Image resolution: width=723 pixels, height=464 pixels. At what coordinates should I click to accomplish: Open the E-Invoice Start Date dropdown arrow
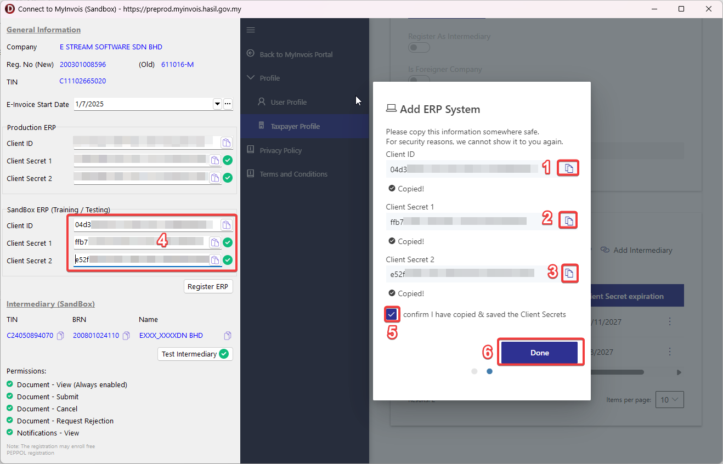point(217,104)
